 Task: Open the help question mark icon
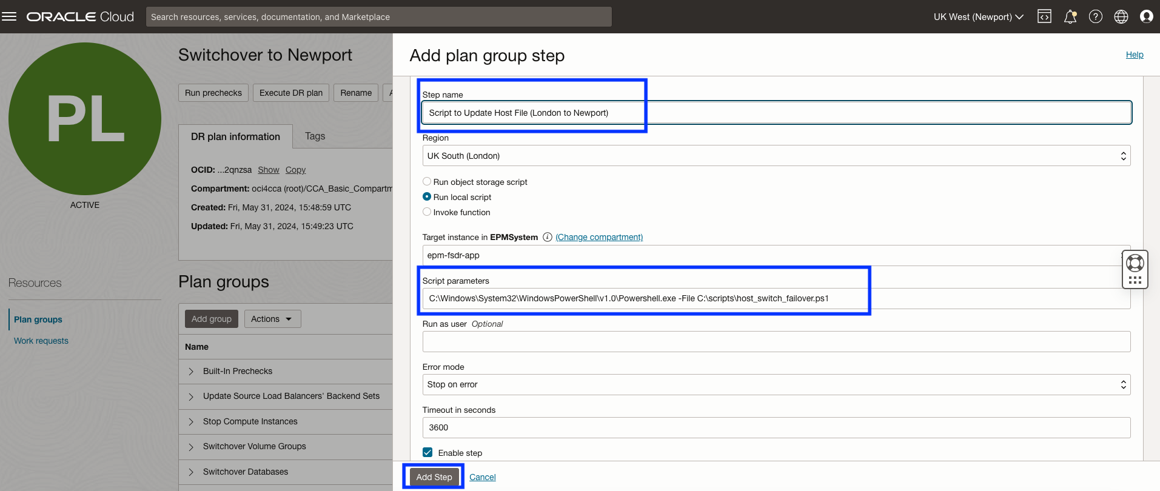pyautogui.click(x=1096, y=16)
